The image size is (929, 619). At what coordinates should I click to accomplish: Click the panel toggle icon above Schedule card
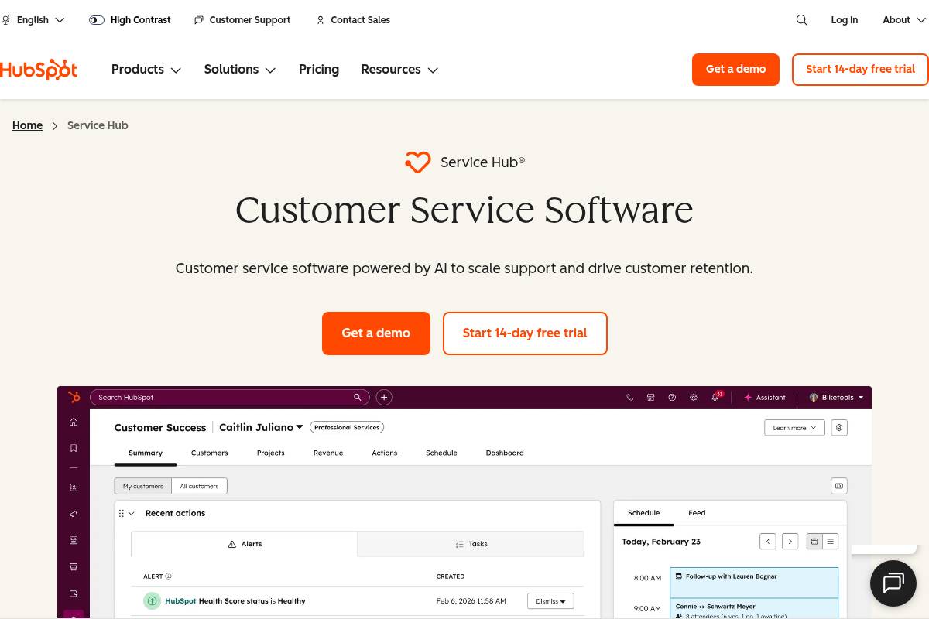tap(838, 486)
